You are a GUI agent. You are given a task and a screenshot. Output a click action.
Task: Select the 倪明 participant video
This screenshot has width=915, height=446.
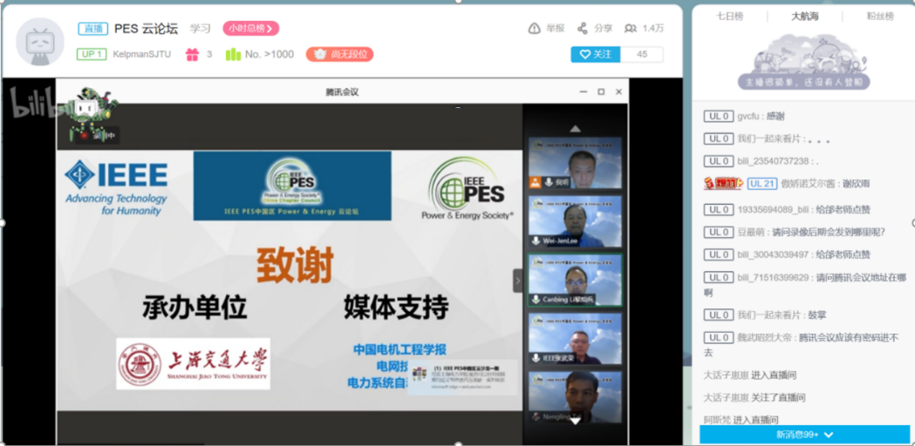click(x=575, y=163)
